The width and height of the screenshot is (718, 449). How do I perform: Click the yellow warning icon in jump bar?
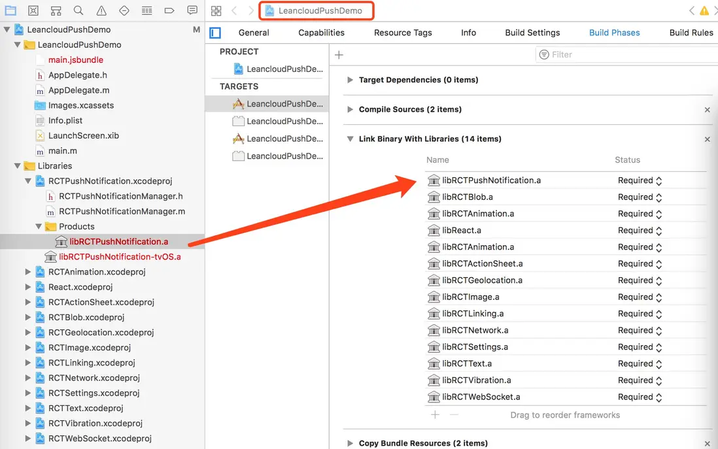pyautogui.click(x=704, y=10)
